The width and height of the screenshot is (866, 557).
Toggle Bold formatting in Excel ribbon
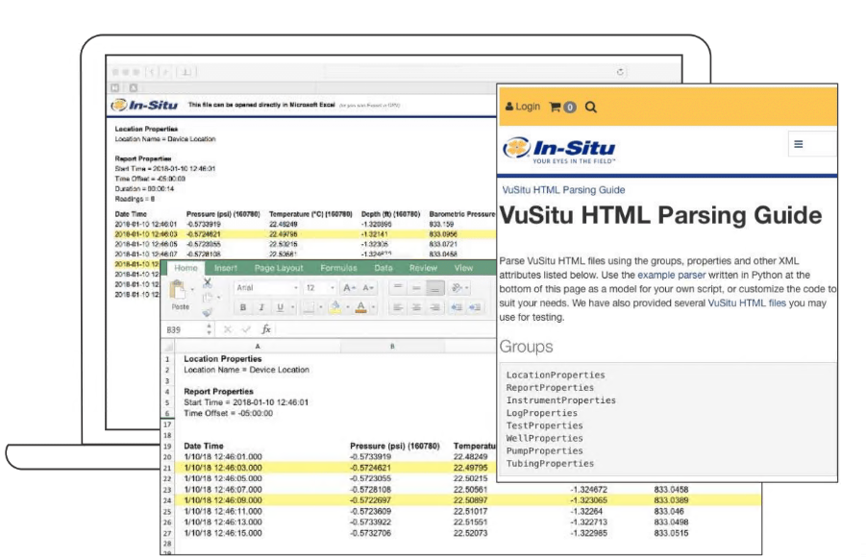pyautogui.click(x=243, y=307)
